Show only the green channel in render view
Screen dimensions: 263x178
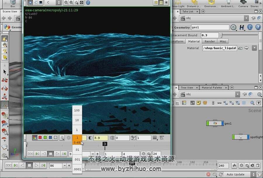point(45,138)
